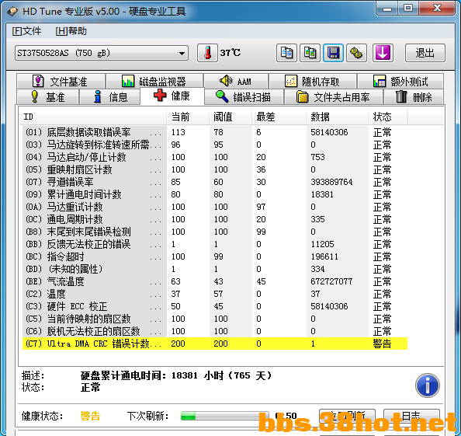Click the 当前 column header
The image size is (461, 436).
(188, 117)
